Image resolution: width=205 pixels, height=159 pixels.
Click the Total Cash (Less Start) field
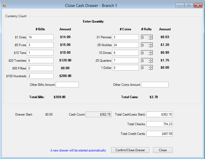(x=159, y=114)
